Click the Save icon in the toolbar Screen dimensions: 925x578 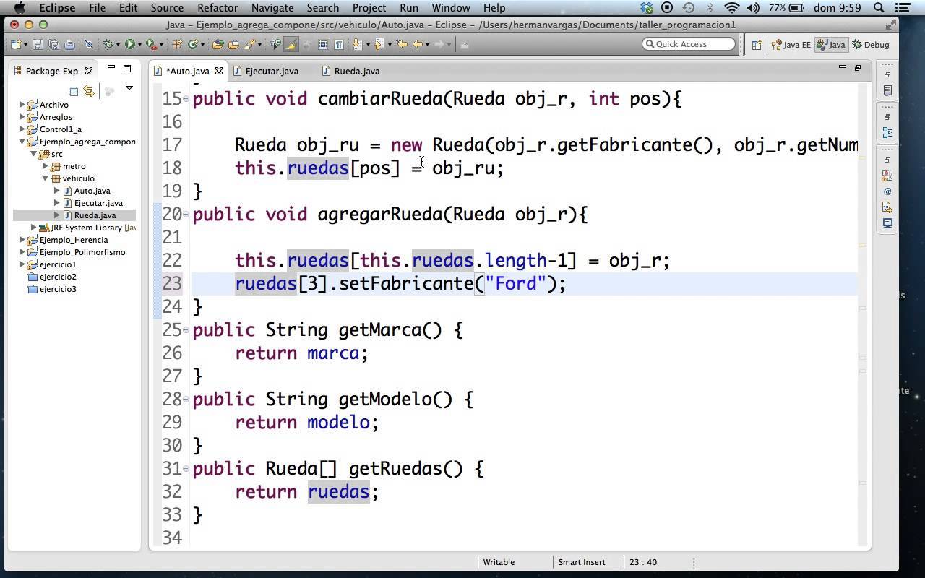coord(38,45)
